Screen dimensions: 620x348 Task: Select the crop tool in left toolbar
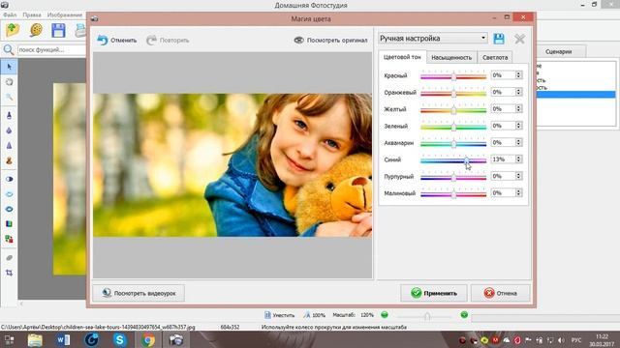[x=9, y=273]
